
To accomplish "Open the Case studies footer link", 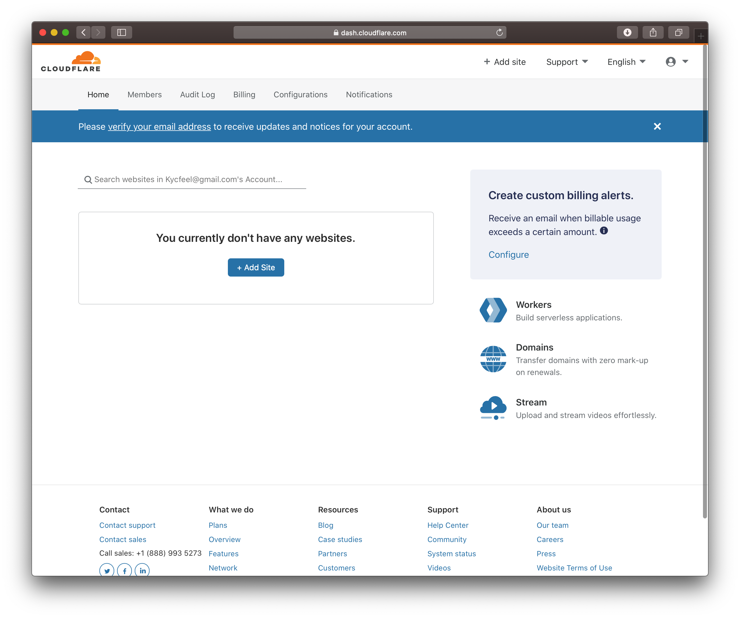I will (x=340, y=539).
